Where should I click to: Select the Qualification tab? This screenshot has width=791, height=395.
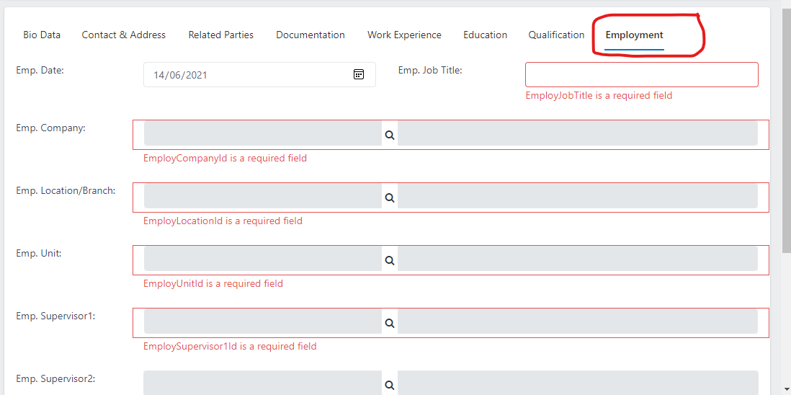tap(556, 35)
